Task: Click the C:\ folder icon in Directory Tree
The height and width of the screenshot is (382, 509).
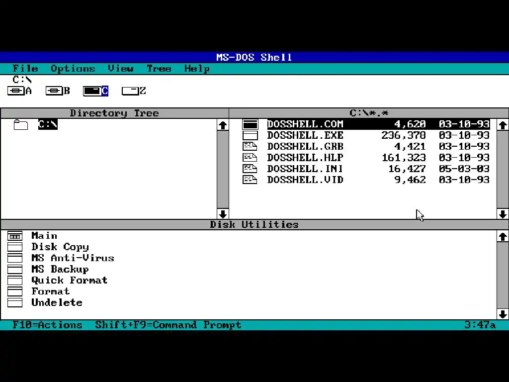Action: pos(21,125)
